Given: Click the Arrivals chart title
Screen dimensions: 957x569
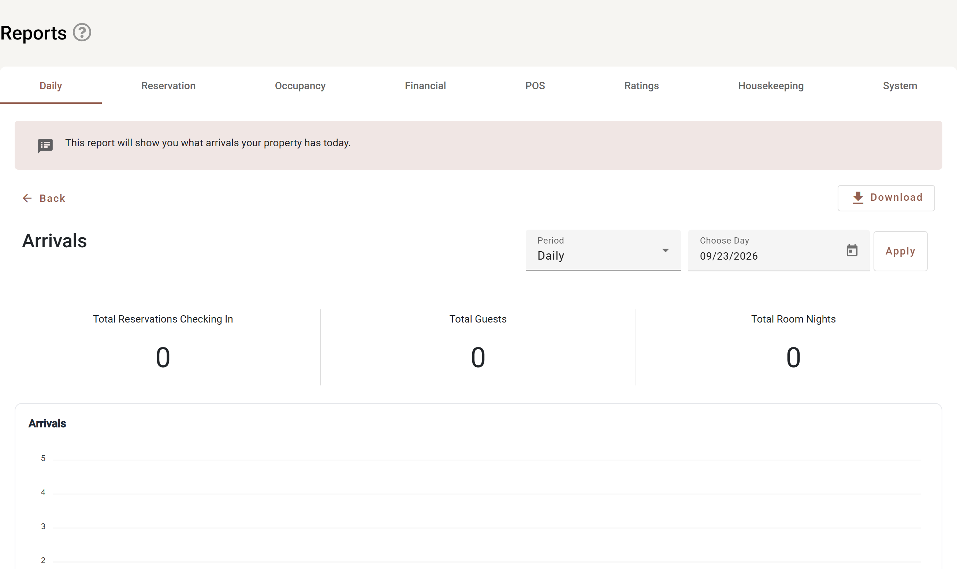Looking at the screenshot, I should coord(47,423).
